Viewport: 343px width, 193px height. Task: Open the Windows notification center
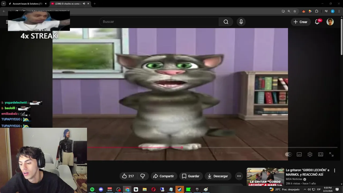(x=337, y=190)
